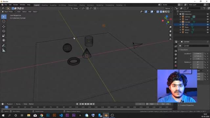
Task: Click the zoom view magnifier gizmo
Action: click(x=170, y=27)
